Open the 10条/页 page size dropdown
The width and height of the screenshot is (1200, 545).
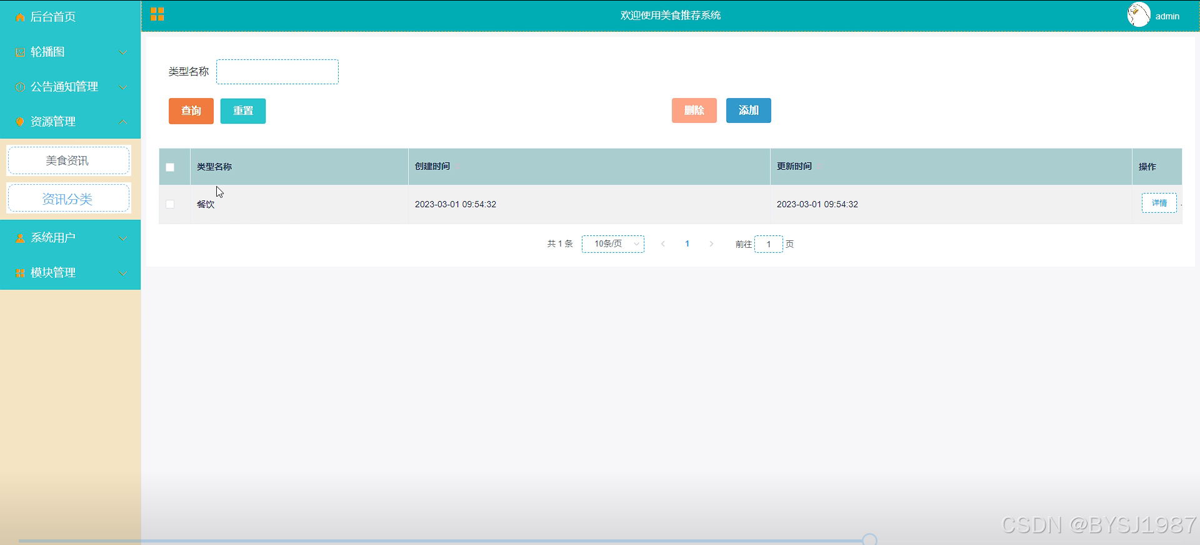click(613, 244)
